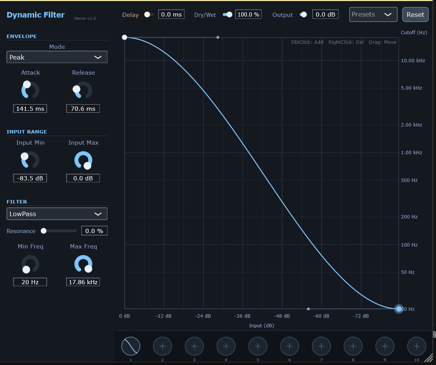Open the Presets dropdown
The height and width of the screenshot is (365, 436).
pyautogui.click(x=372, y=14)
